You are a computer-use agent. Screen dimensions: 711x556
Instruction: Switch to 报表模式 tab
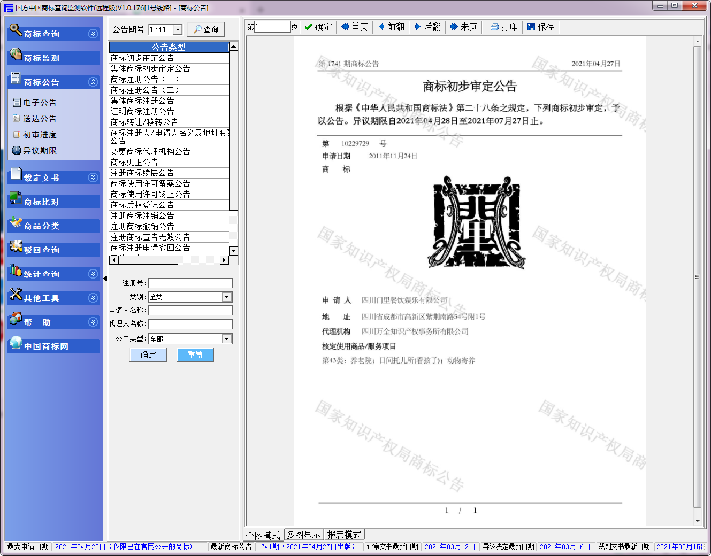click(x=344, y=535)
